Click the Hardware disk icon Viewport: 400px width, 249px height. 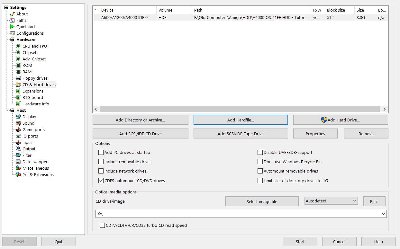(x=12, y=40)
